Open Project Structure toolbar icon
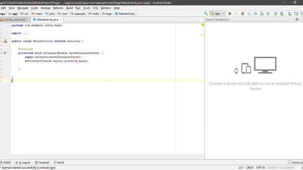303x170 pixels. tap(296, 14)
